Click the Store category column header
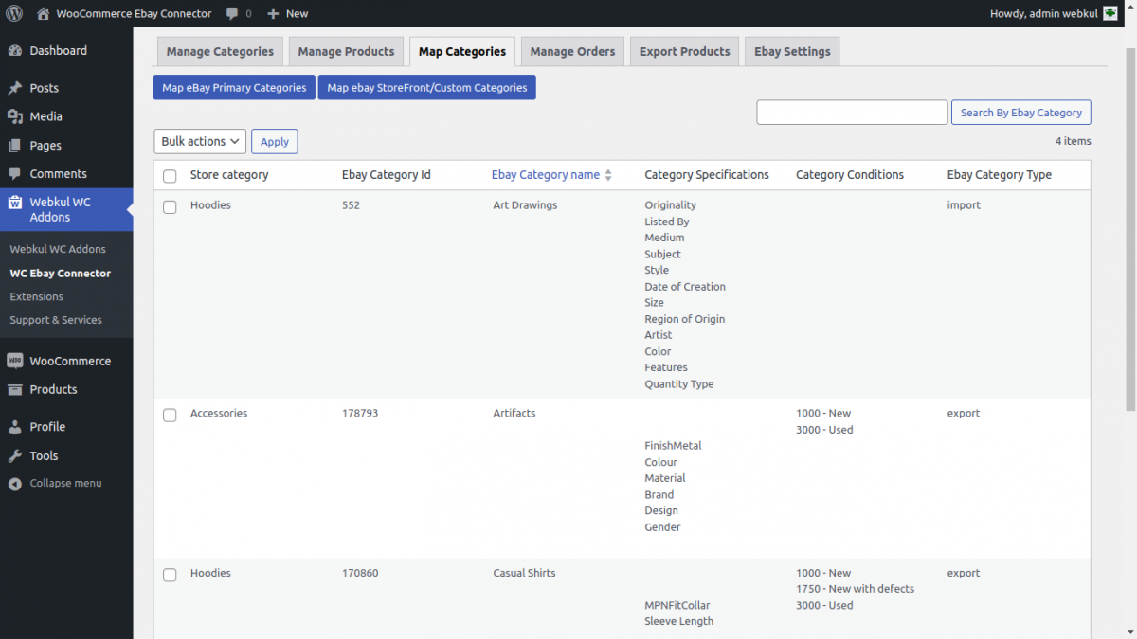This screenshot has height=639, width=1137. pos(229,174)
